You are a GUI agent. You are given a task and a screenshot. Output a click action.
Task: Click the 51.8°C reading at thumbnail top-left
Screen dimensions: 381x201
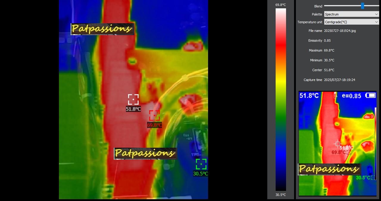coord(309,96)
